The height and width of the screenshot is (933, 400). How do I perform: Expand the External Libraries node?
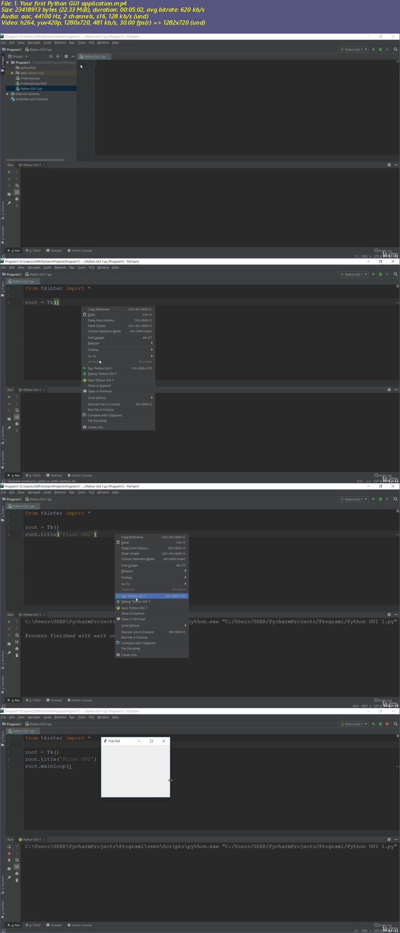click(7, 94)
